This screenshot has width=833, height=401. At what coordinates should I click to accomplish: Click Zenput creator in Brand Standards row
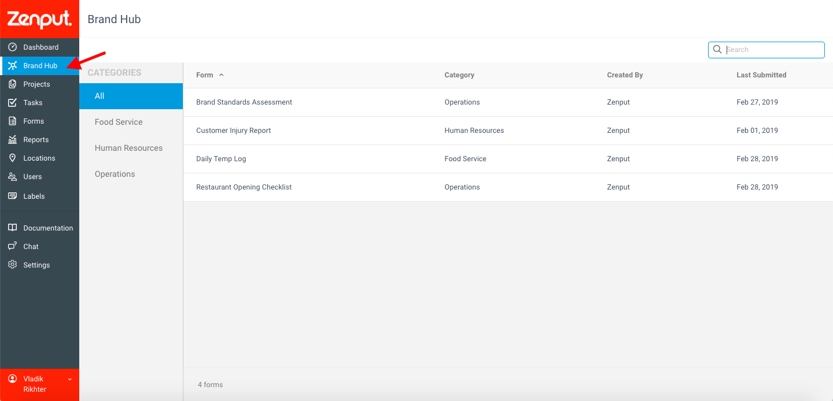click(x=618, y=102)
